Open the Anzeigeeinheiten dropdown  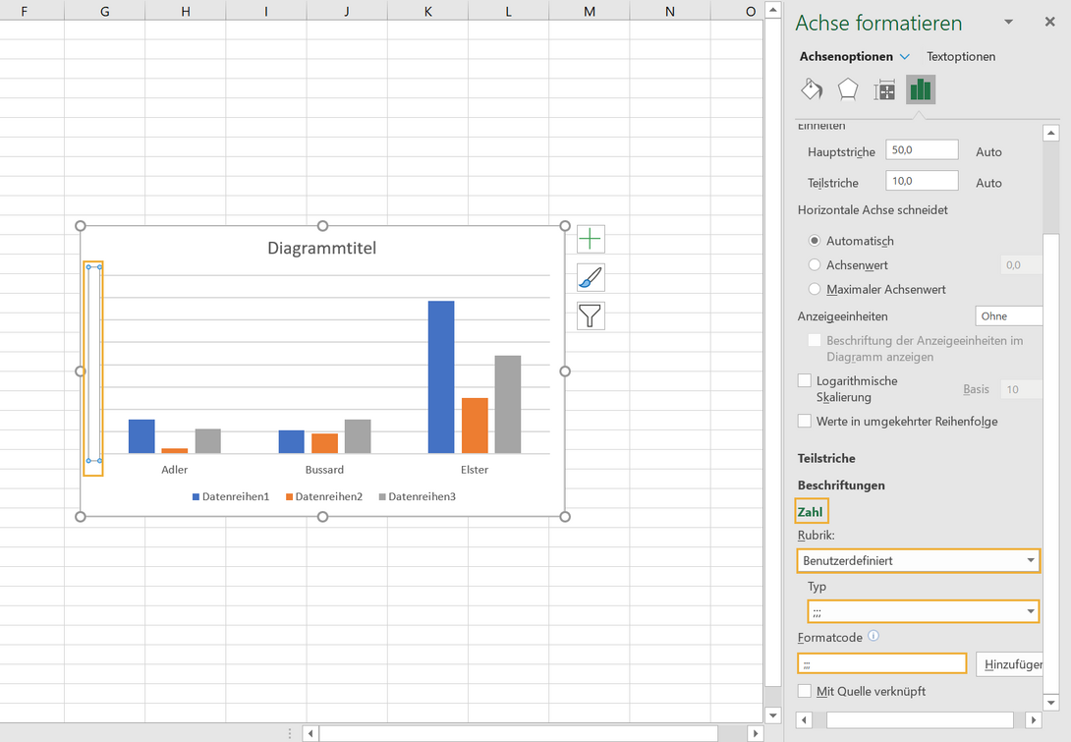1008,316
